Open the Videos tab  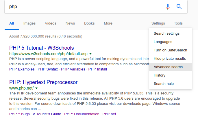(x=51, y=23)
